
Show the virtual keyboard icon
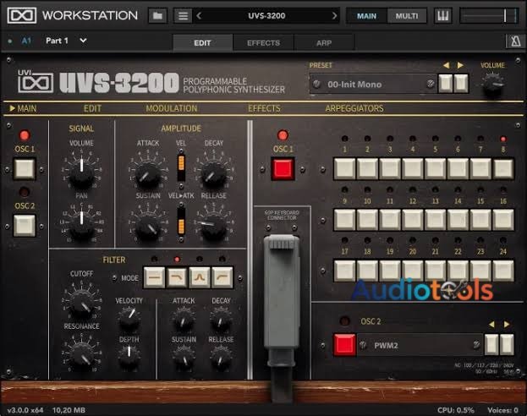coord(442,15)
